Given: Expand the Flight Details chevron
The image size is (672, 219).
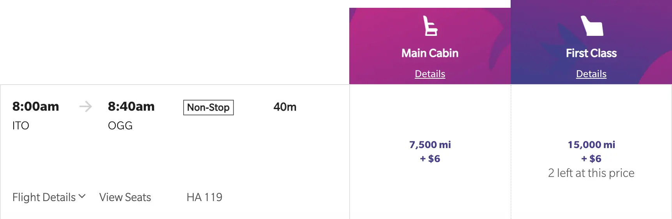Looking at the screenshot, I should click(82, 196).
